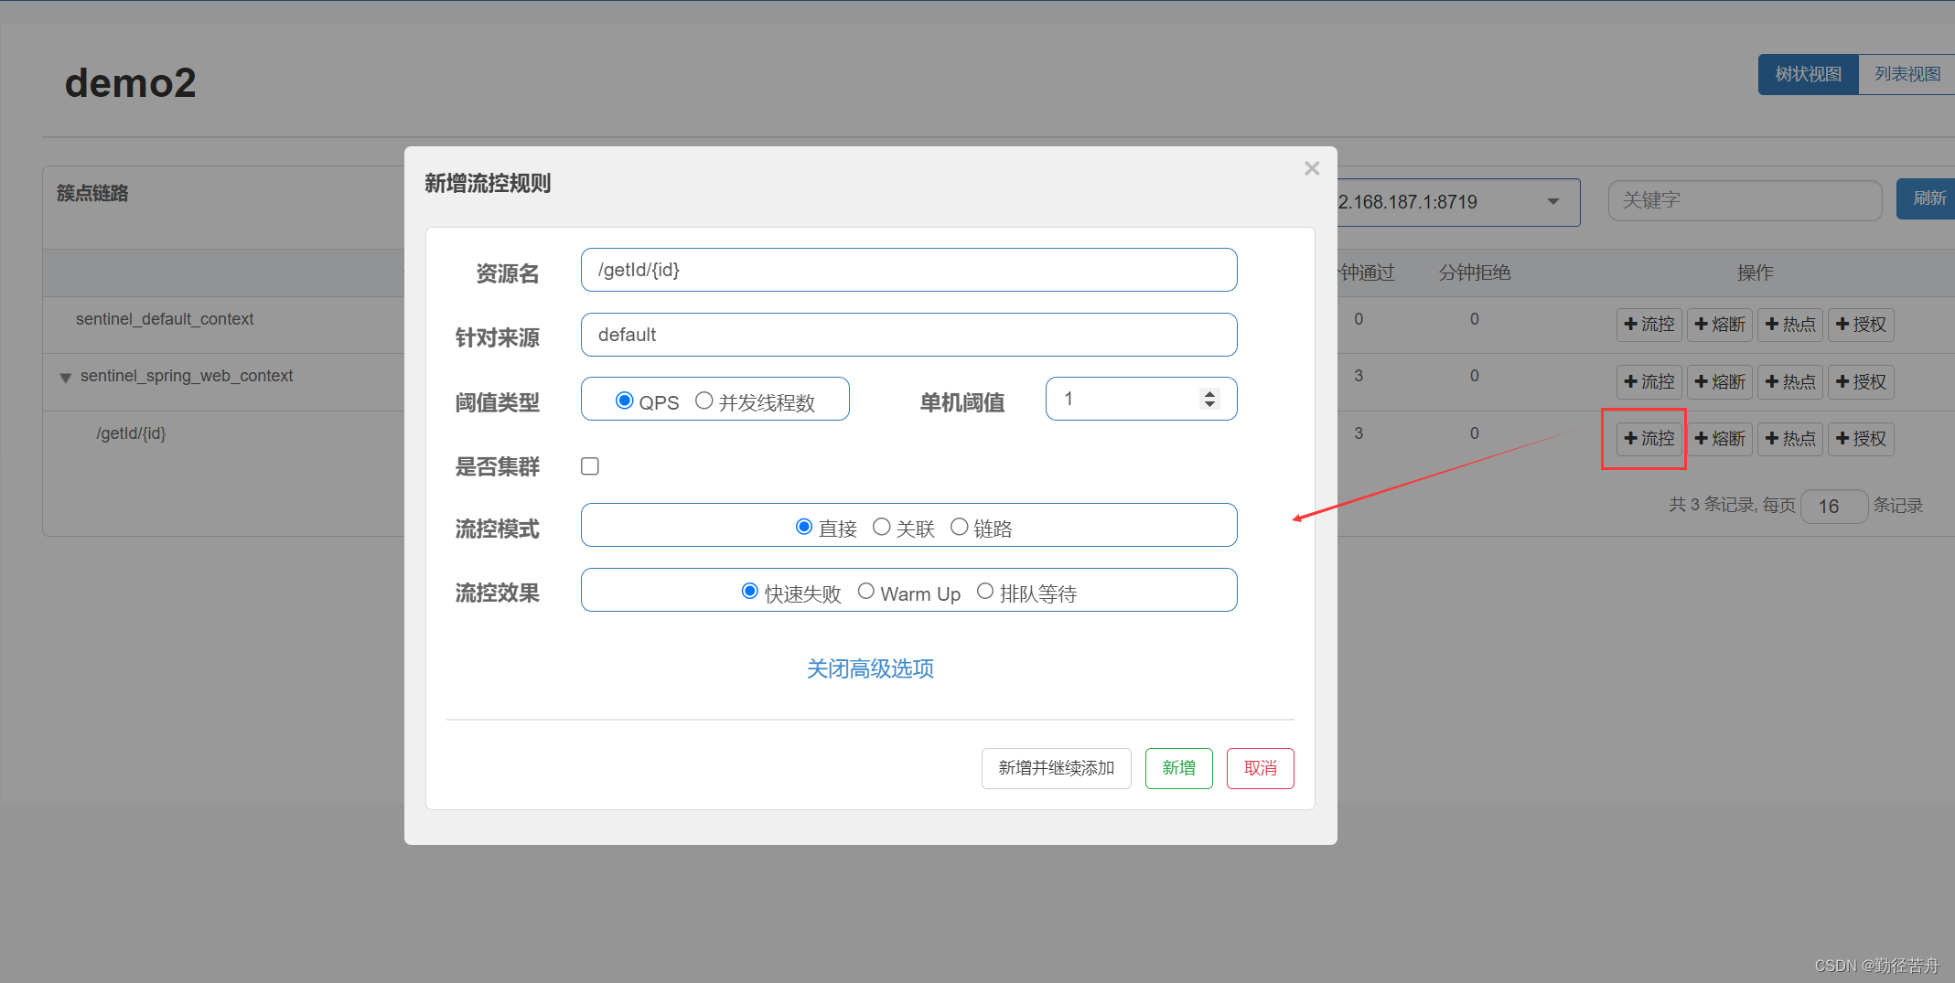The height and width of the screenshot is (983, 1955).
Task: Add 热点 for sentinel_spring_web_context row
Action: [1790, 382]
